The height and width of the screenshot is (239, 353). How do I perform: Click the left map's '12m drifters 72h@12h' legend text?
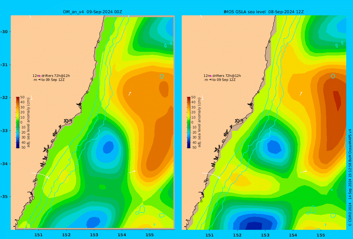(51, 76)
